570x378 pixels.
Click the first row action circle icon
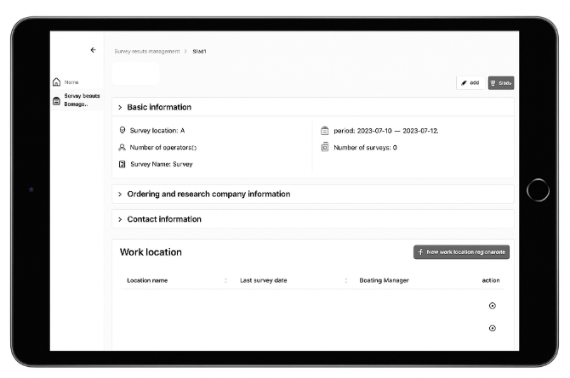[493, 306]
